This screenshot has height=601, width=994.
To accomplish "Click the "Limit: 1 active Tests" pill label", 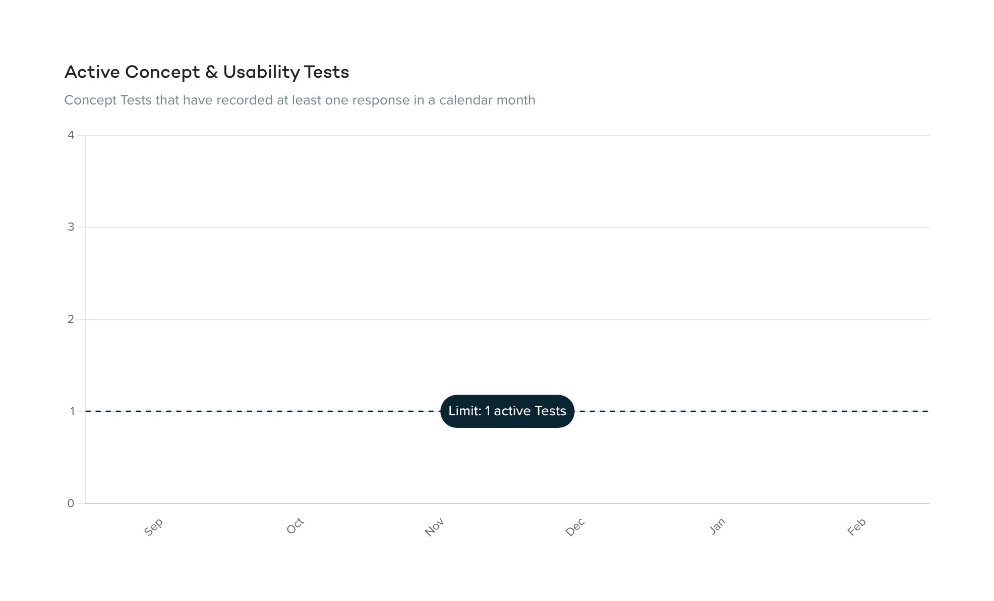I will (507, 411).
